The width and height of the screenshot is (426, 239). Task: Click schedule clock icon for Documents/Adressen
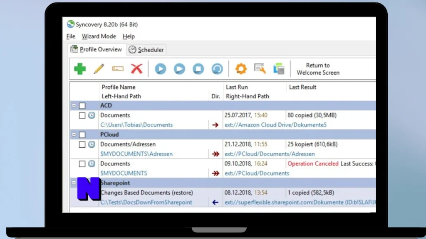pos(92,144)
